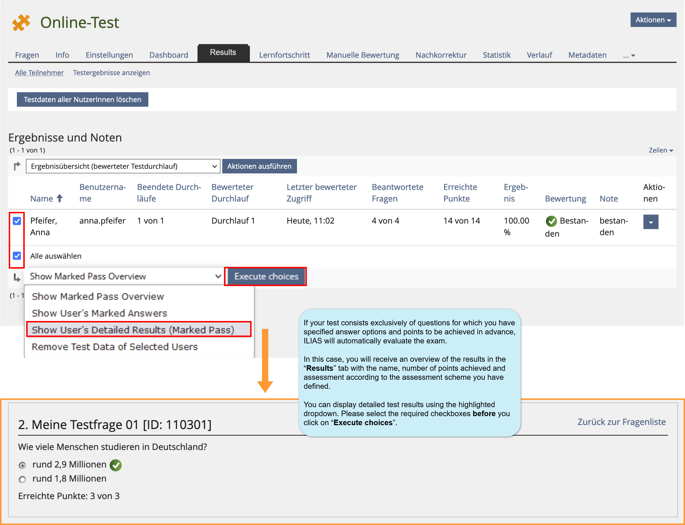The height and width of the screenshot is (525, 685).
Task: Sort by Bewerteter Durchlauf column header
Action: point(232,193)
